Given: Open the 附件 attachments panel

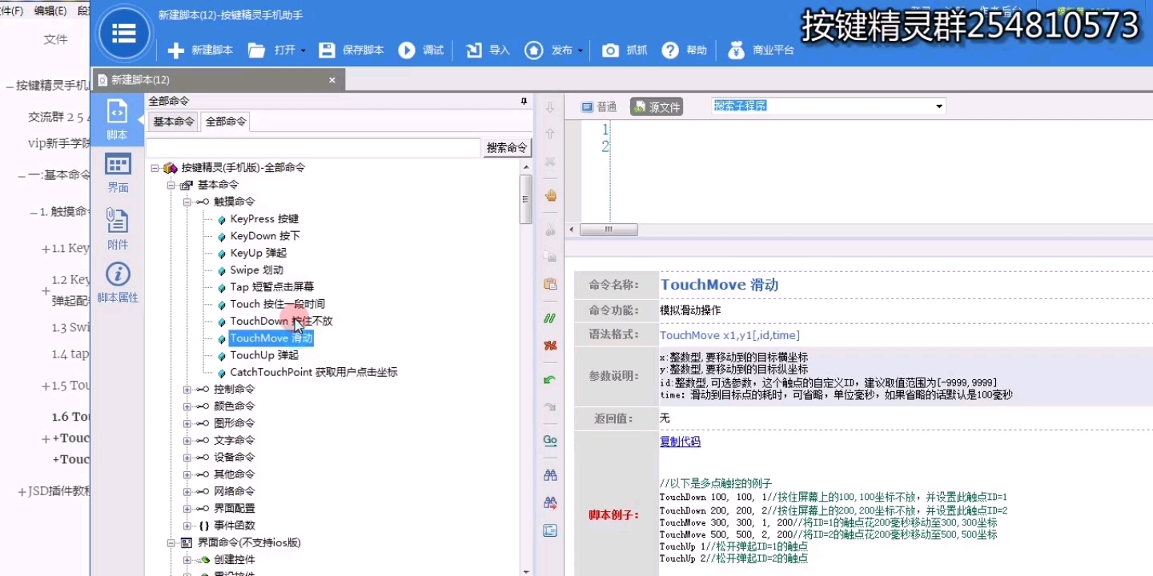Looking at the screenshot, I should [118, 230].
